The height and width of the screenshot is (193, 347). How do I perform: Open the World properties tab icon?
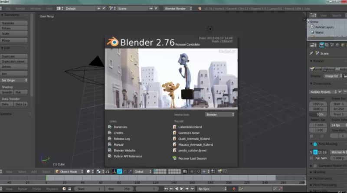point(337,45)
